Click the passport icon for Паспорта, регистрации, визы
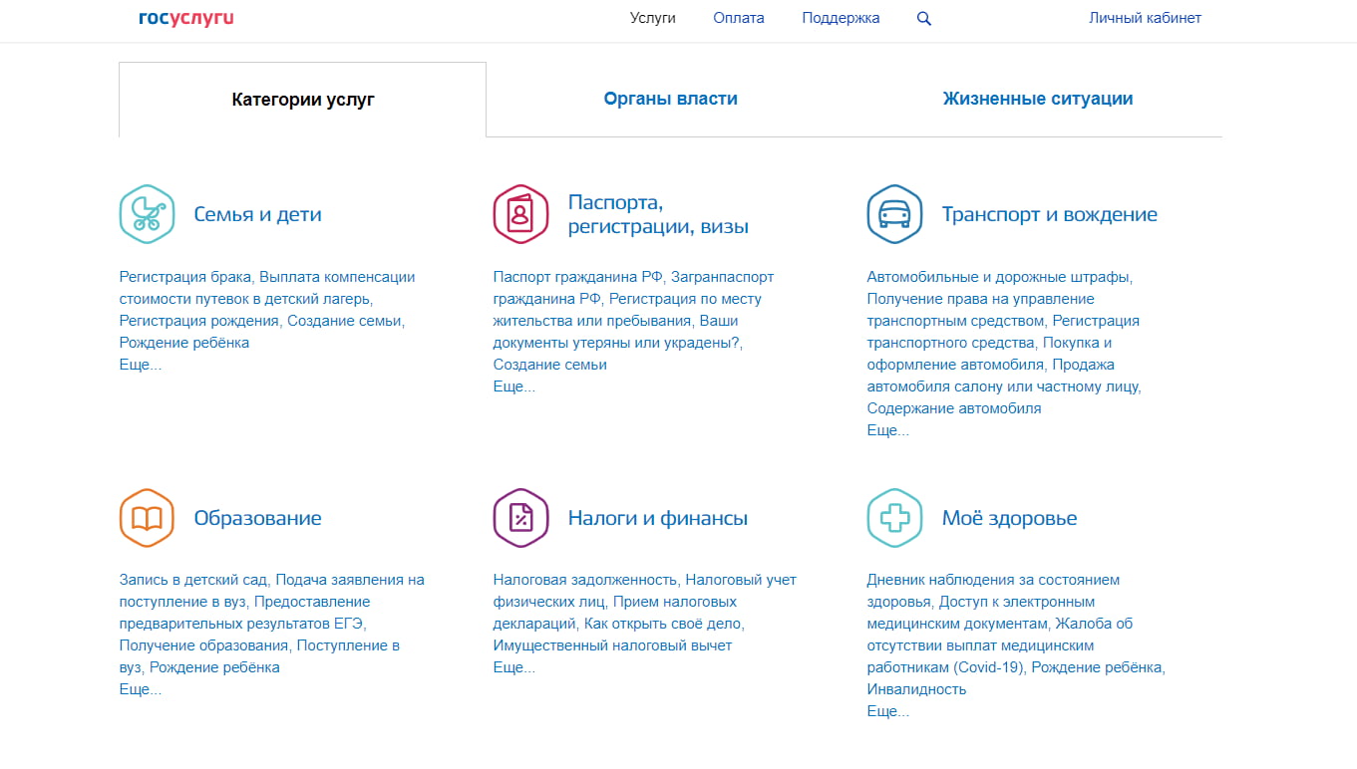The height and width of the screenshot is (769, 1357). click(x=520, y=214)
